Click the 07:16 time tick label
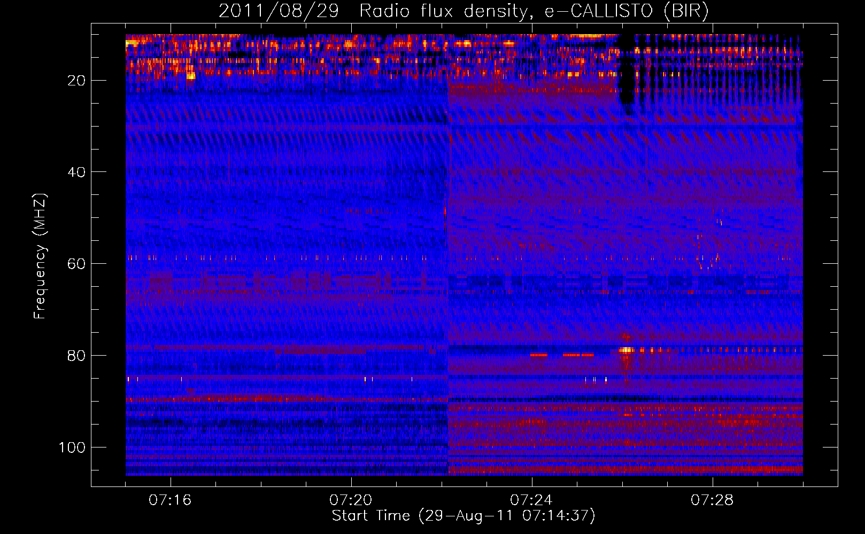Viewport: 865px width, 534px height. [x=170, y=500]
